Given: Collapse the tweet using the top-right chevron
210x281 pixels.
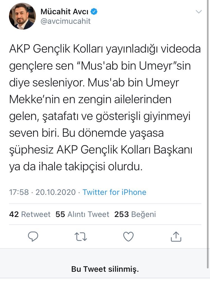Looking at the screenshot, I should (199, 12).
